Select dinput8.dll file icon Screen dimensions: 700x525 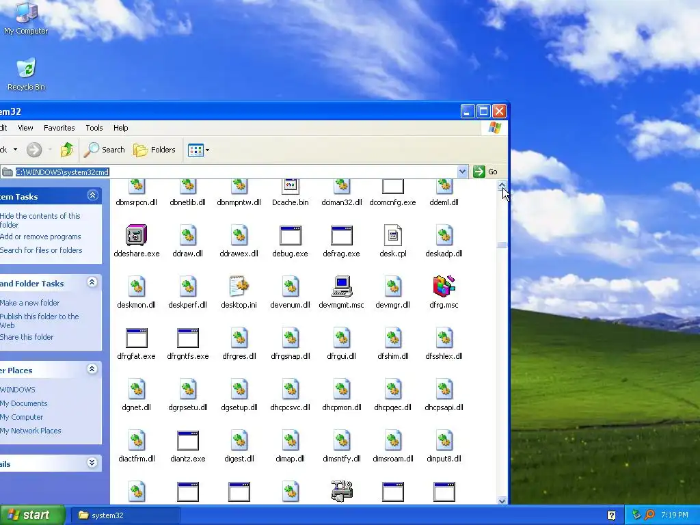(x=444, y=441)
